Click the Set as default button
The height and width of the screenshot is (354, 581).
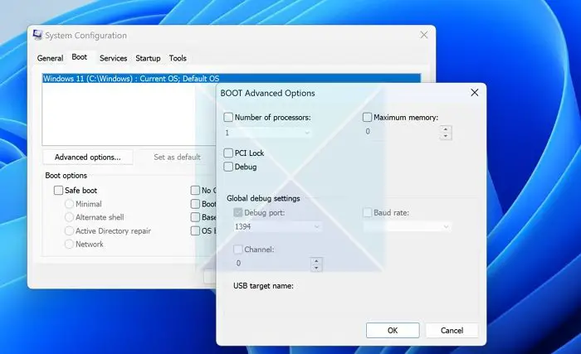177,157
